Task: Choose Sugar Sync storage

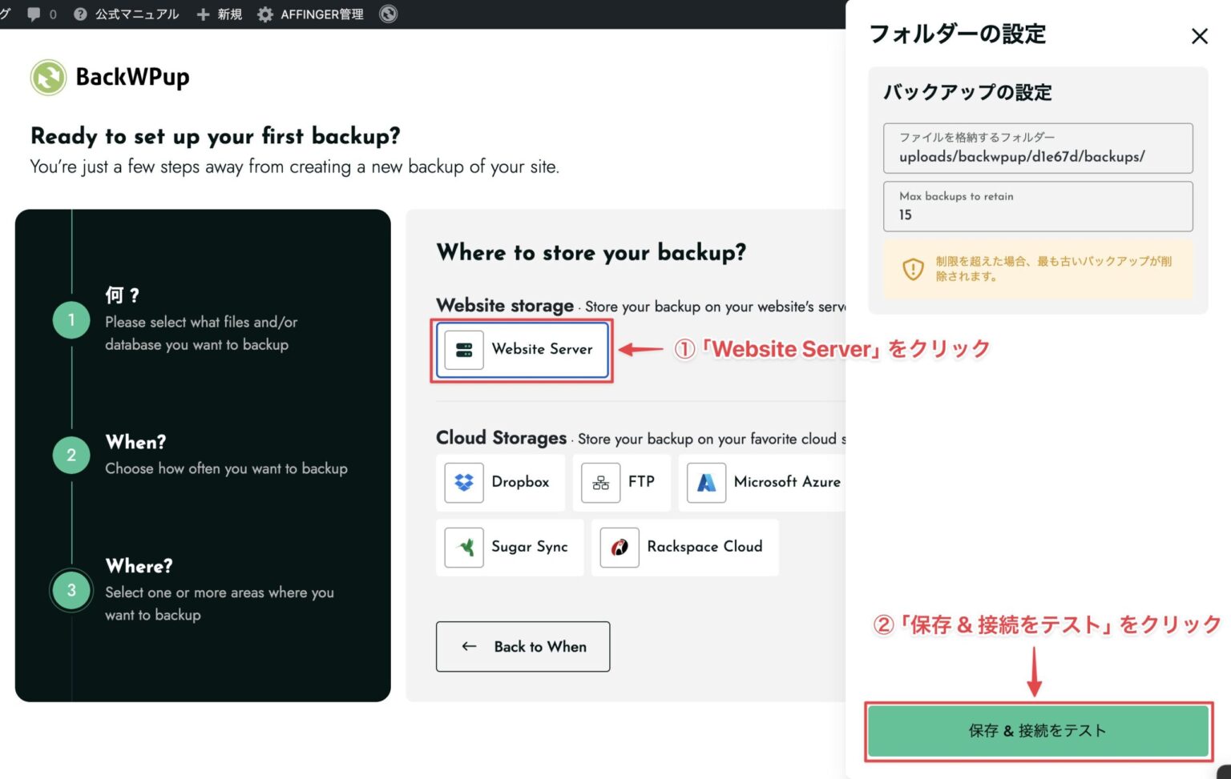Action: point(510,547)
